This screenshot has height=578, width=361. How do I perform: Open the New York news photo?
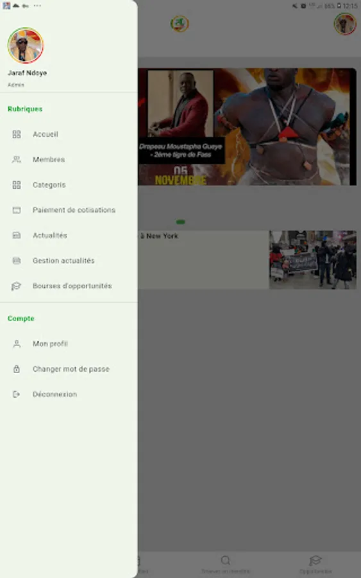point(313,260)
